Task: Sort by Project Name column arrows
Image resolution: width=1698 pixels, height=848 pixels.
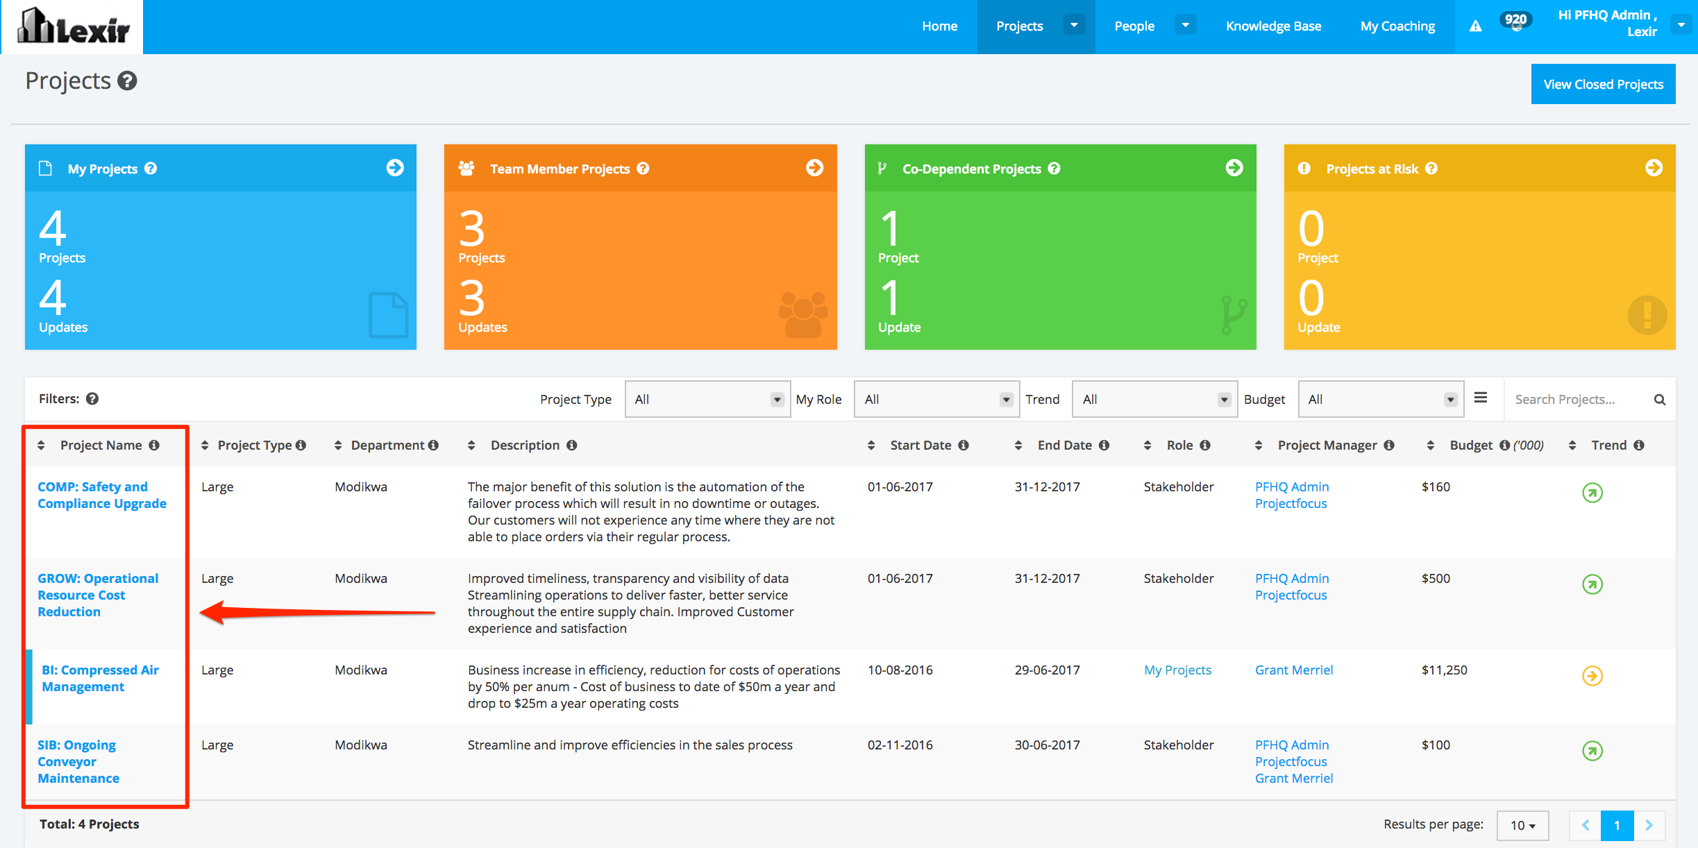Action: tap(42, 446)
